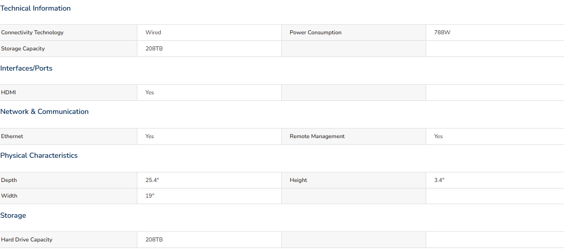Select the 19" width value
This screenshot has height=249, width=564.
point(150,196)
